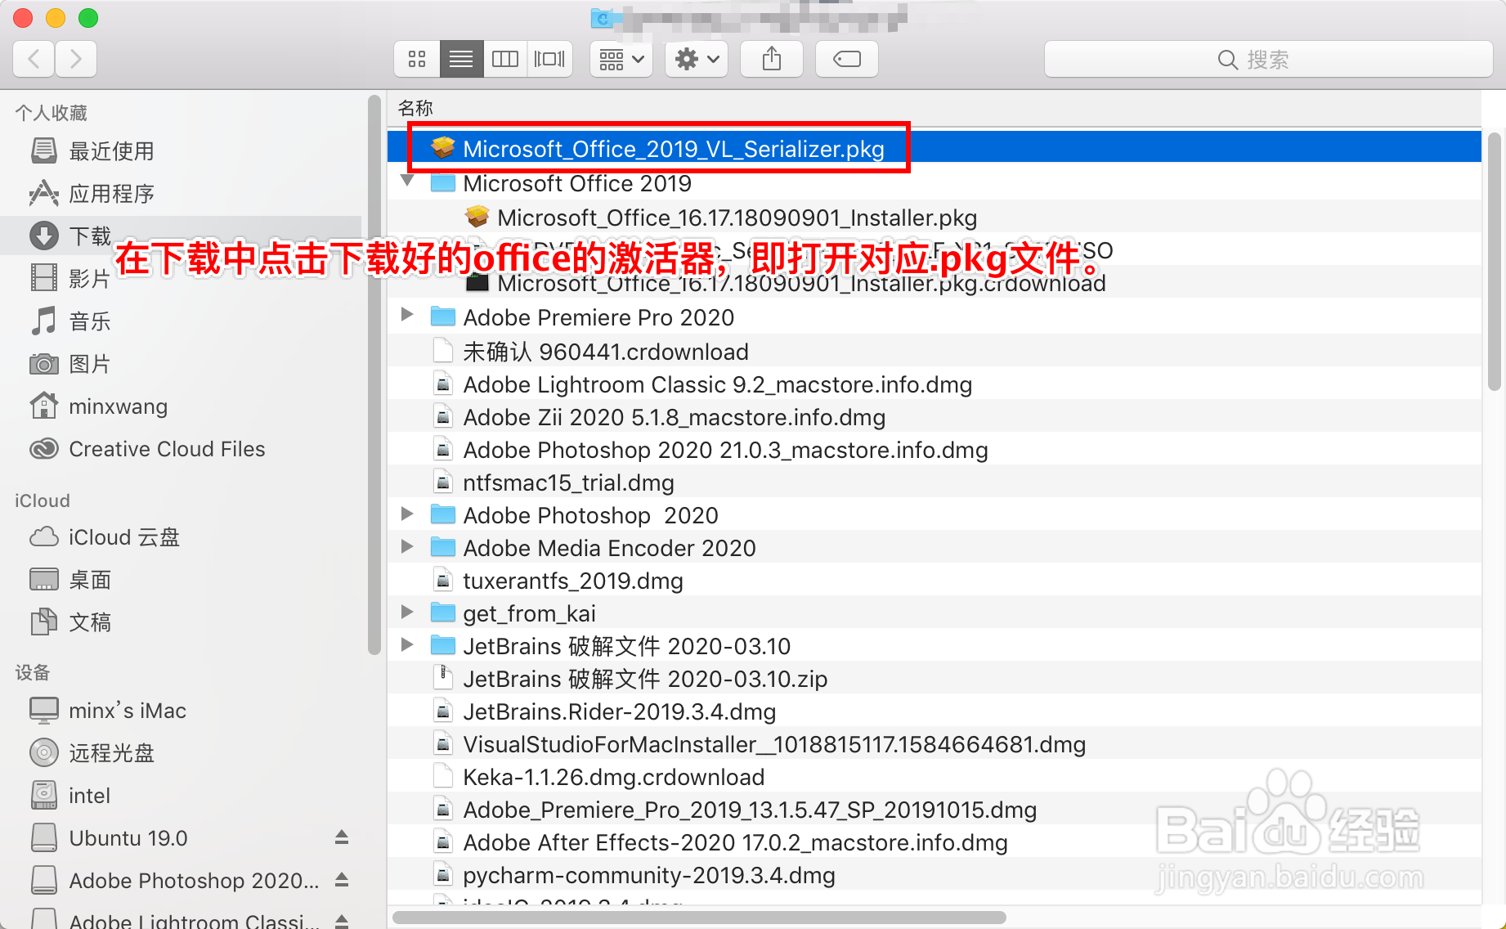1506x929 pixels.
Task: Click the file list vertical scrollbar
Action: click(1495, 262)
